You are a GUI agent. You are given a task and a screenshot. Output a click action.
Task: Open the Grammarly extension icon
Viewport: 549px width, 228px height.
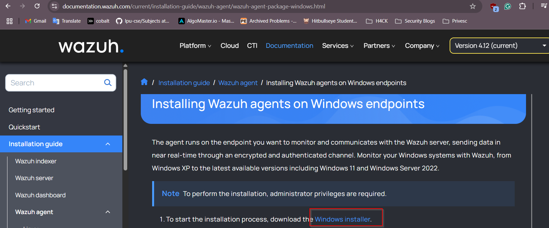(508, 6)
